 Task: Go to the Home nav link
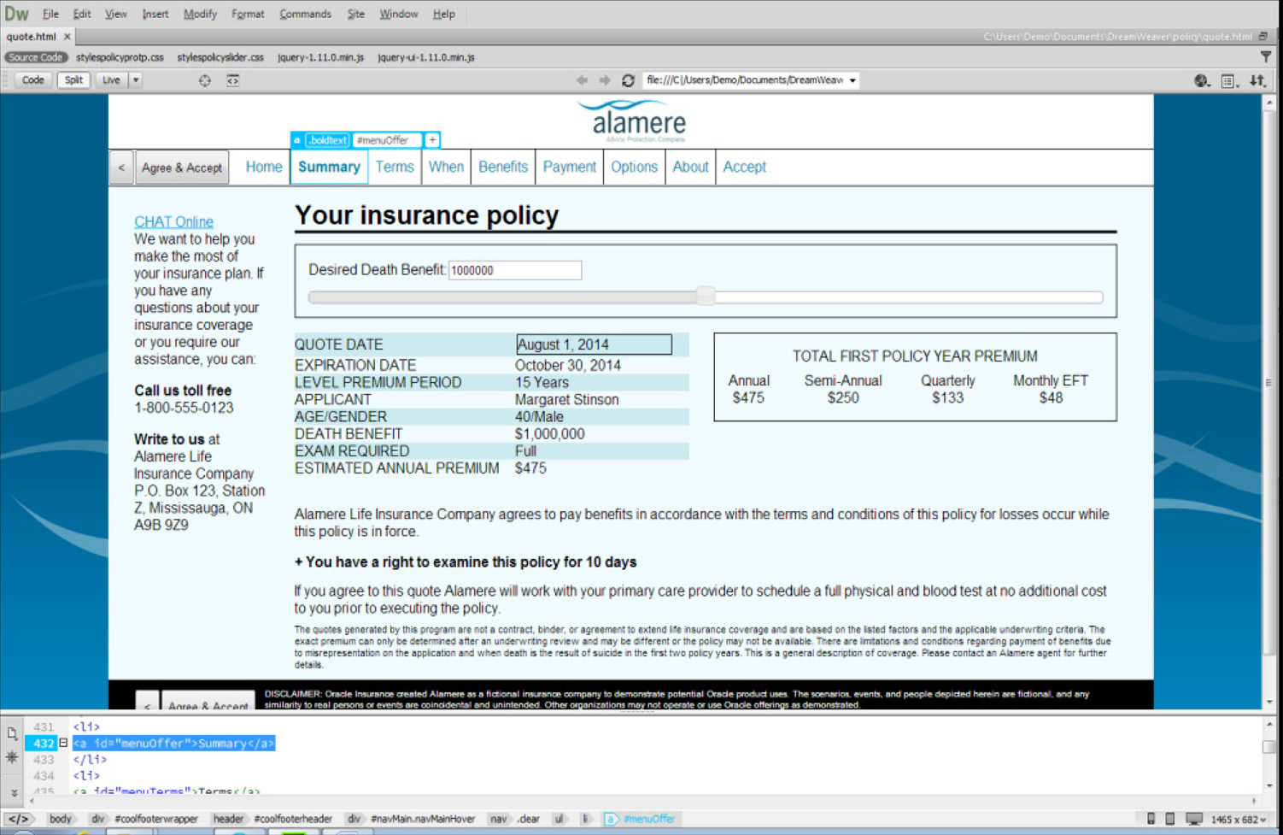[264, 167]
